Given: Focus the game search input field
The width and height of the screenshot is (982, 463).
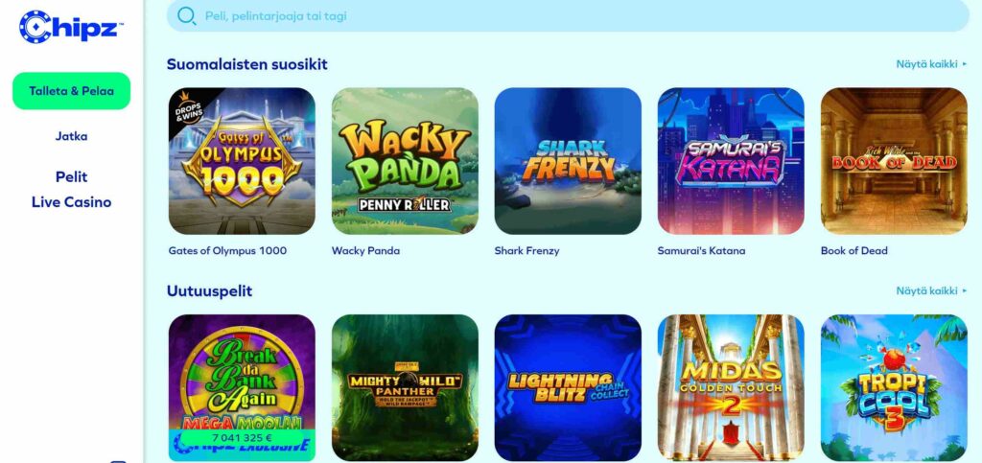Looking at the screenshot, I should click(x=568, y=15).
